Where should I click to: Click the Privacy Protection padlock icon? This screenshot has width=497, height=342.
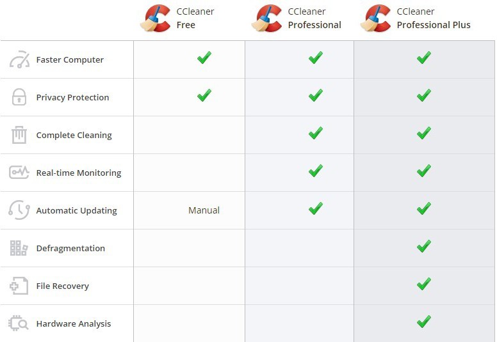pos(19,97)
